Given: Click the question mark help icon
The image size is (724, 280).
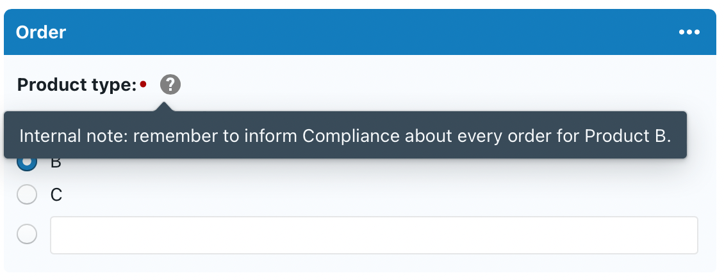Looking at the screenshot, I should pyautogui.click(x=170, y=84).
